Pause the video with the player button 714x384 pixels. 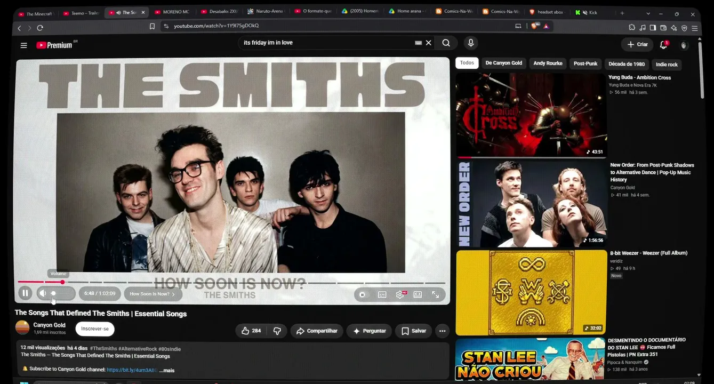coord(25,293)
